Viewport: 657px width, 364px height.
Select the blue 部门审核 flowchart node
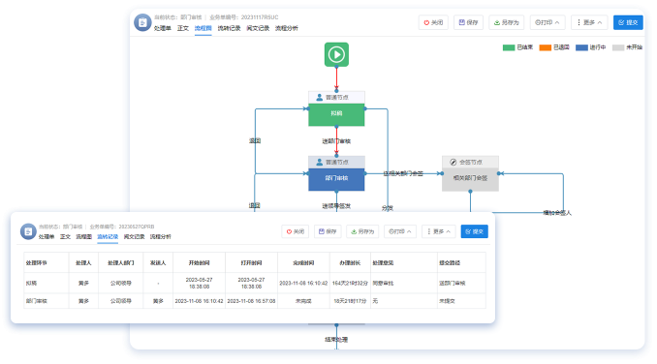(x=336, y=178)
